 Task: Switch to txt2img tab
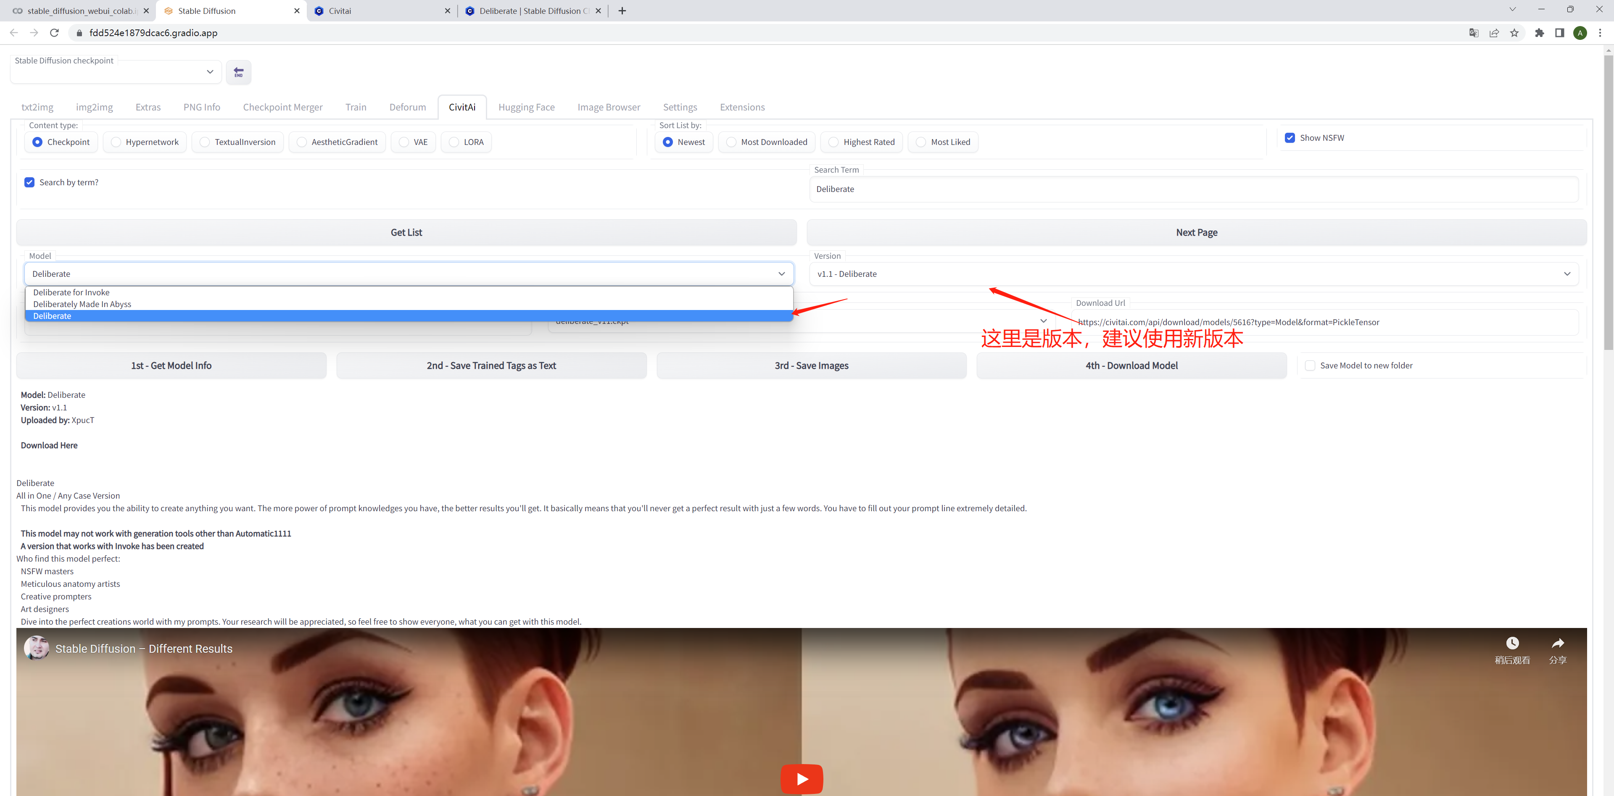[x=37, y=107]
